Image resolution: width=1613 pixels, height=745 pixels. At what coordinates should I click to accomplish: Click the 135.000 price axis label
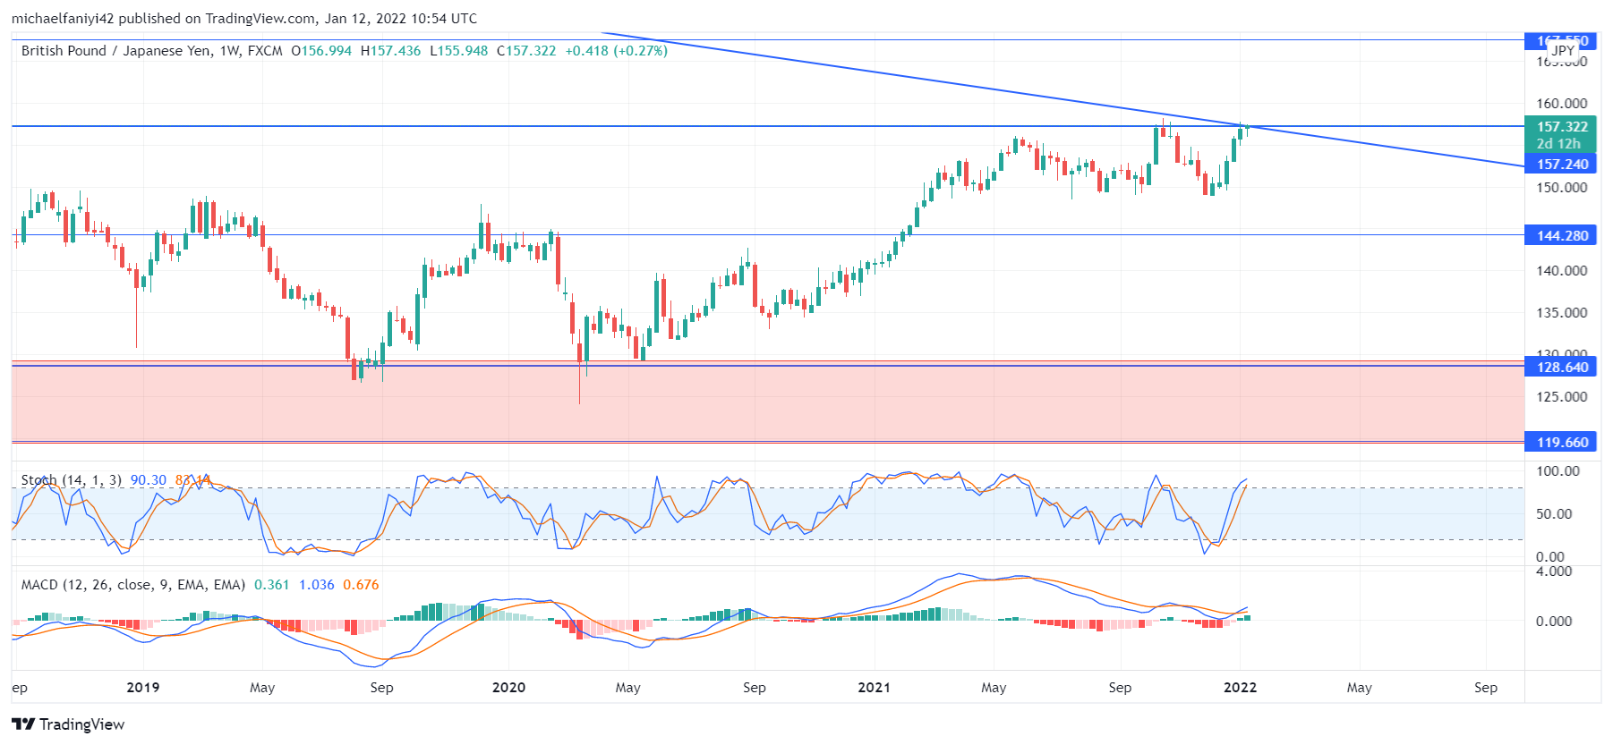point(1562,313)
